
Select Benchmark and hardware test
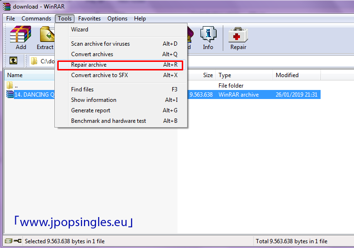[x=121, y=121]
